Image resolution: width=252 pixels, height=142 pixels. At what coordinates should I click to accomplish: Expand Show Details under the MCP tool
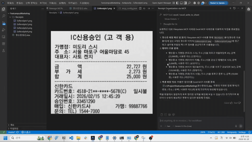pyautogui.click(x=172, y=19)
